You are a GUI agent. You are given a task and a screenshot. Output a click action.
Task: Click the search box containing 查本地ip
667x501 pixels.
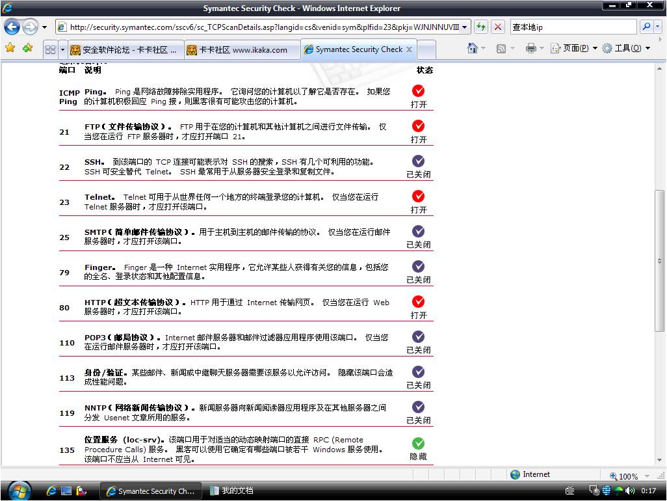coord(573,27)
